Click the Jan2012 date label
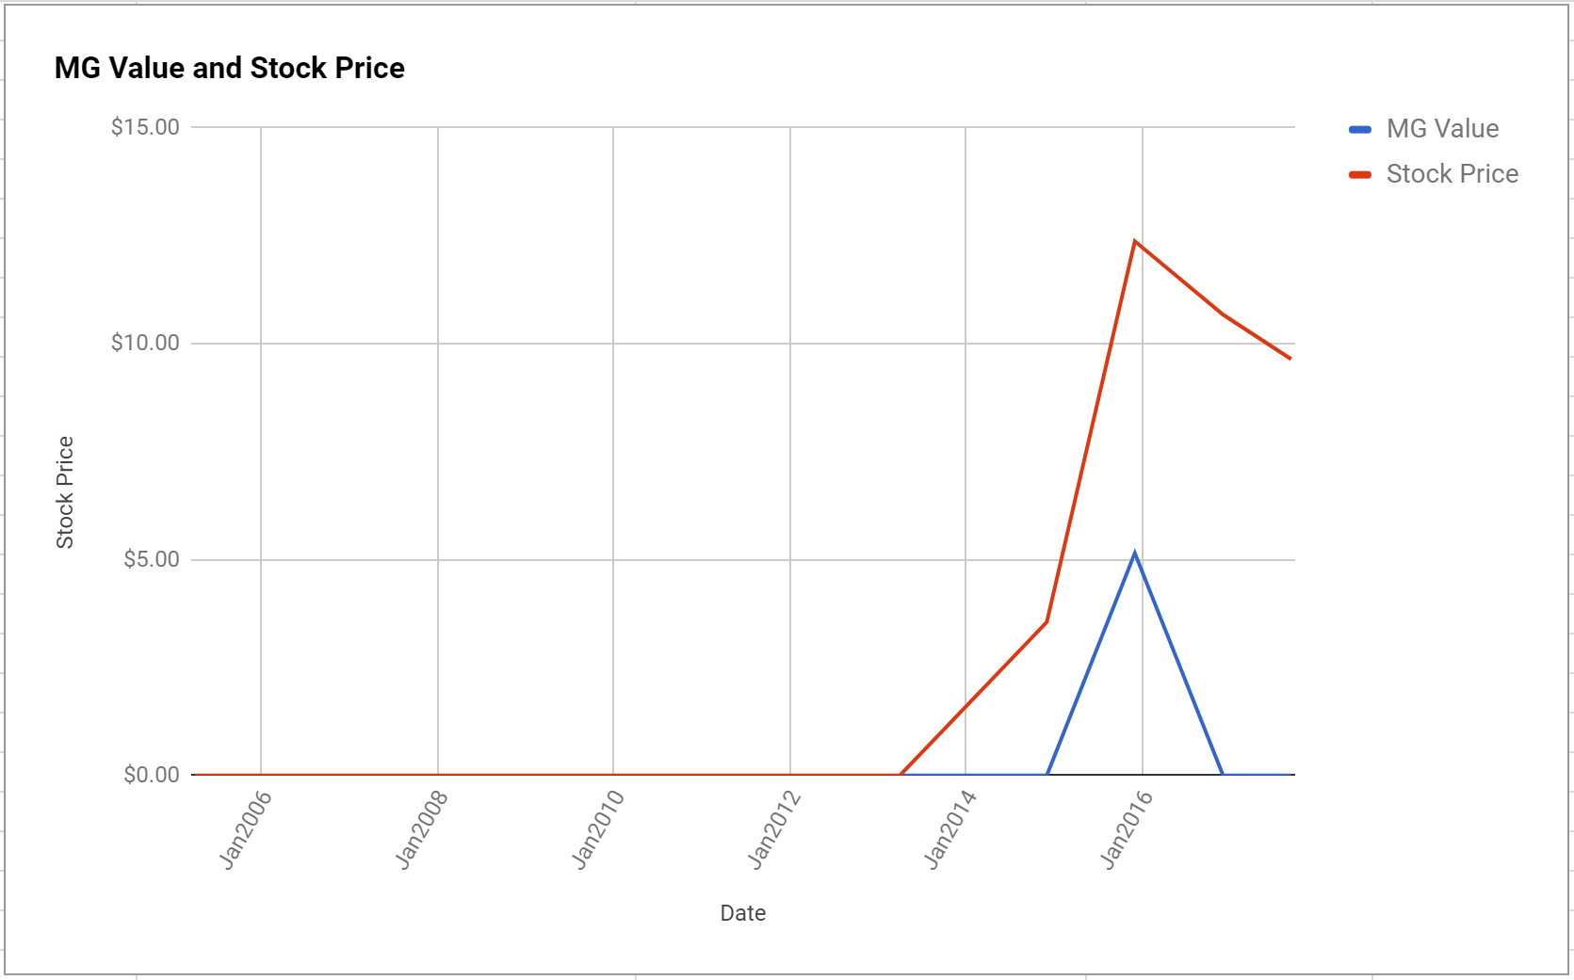This screenshot has width=1574, height=980. coord(773,829)
